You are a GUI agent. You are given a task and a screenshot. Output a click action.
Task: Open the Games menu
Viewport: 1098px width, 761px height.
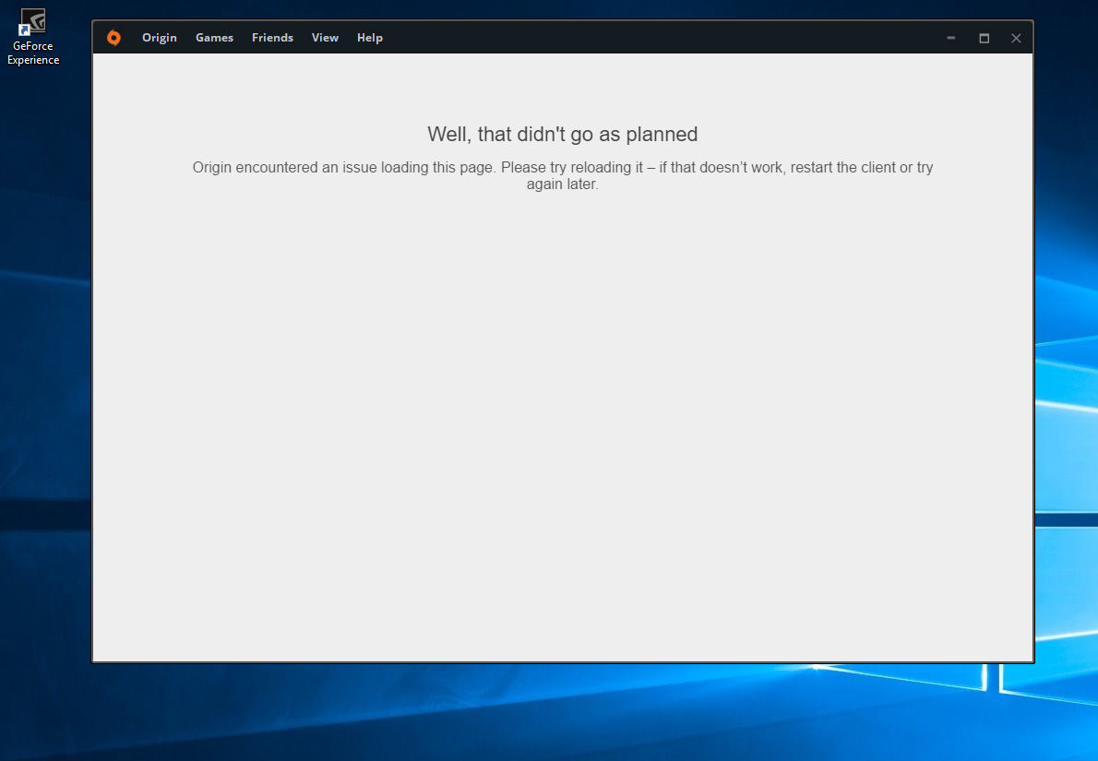(x=214, y=38)
